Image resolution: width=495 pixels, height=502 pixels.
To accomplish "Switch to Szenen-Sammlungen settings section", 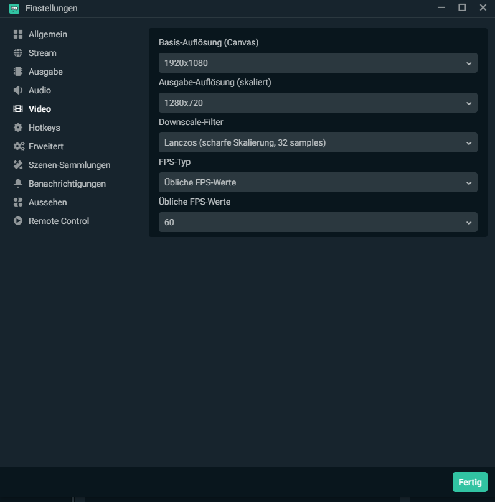I will pyautogui.click(x=69, y=165).
